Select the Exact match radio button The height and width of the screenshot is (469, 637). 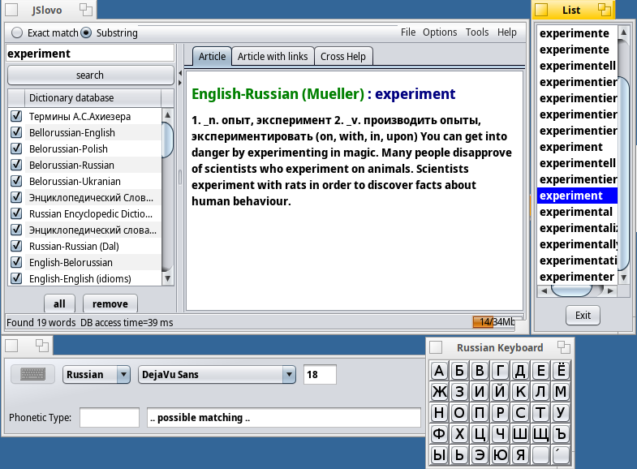click(x=17, y=32)
